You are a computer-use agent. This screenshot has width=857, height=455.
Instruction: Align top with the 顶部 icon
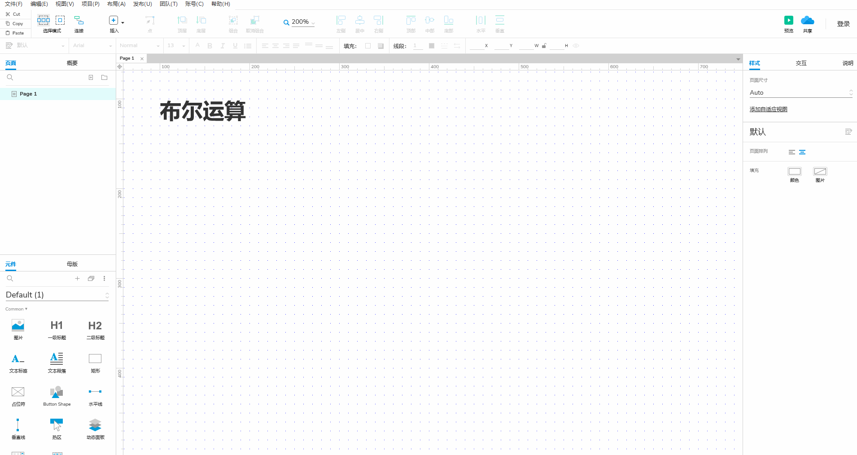(411, 20)
